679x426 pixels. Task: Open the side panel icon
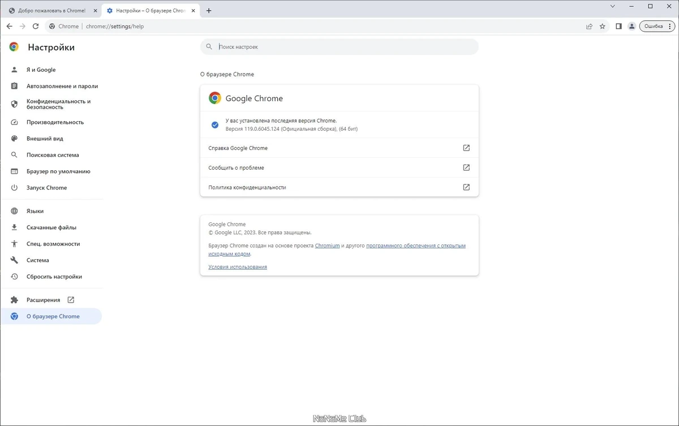click(x=618, y=26)
